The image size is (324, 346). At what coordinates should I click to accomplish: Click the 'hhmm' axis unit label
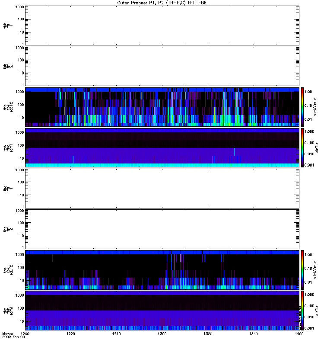(7, 334)
